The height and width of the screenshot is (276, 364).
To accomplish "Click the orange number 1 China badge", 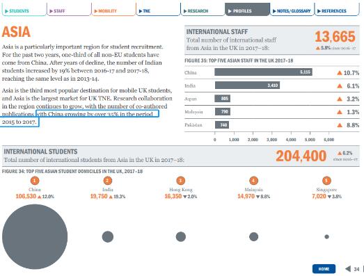I will [x=35, y=181].
